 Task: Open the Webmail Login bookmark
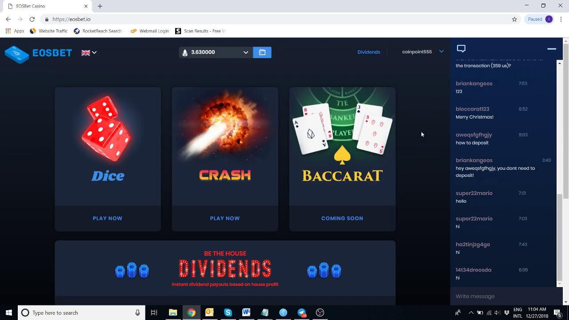click(149, 31)
